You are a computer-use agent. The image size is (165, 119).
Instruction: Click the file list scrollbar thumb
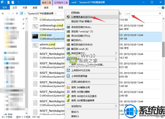pyautogui.click(x=163, y=50)
